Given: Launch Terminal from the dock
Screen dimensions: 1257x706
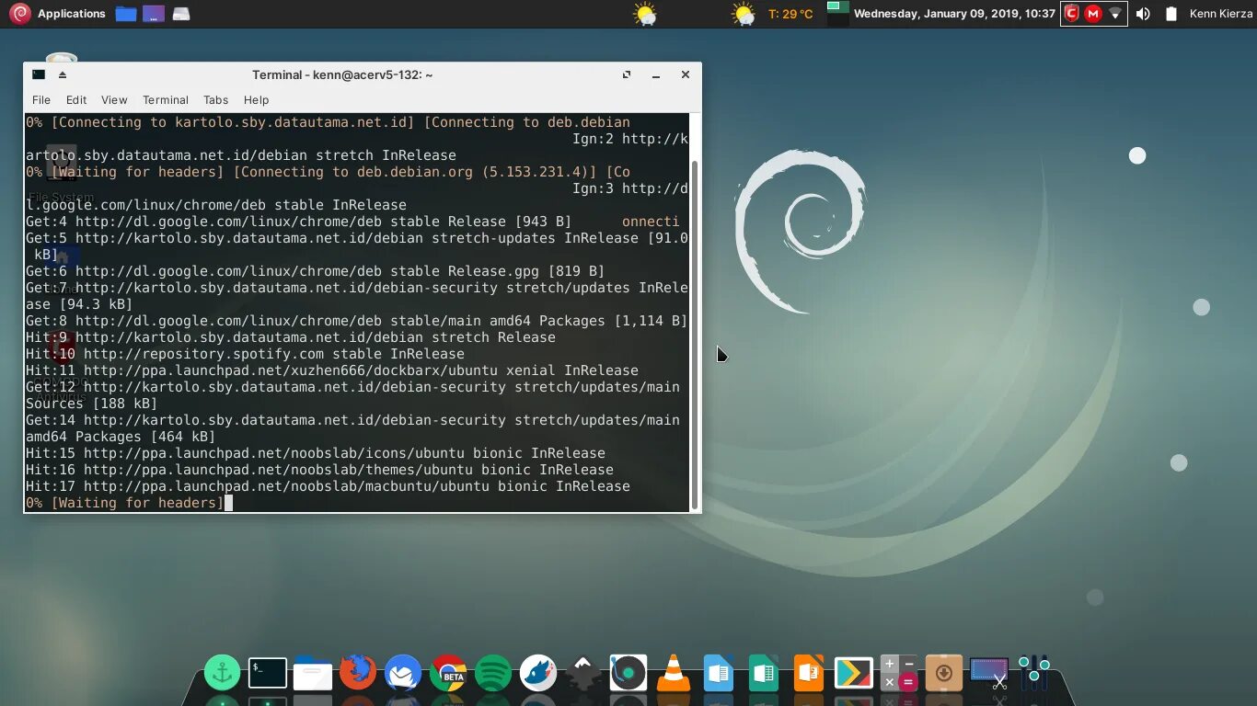Looking at the screenshot, I should 267,673.
